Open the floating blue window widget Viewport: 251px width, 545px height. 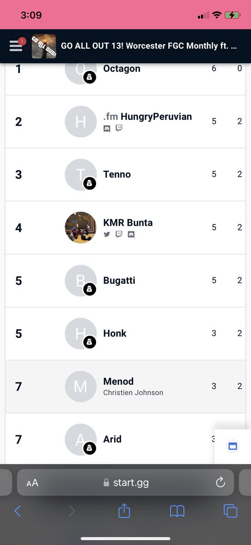[x=233, y=446]
